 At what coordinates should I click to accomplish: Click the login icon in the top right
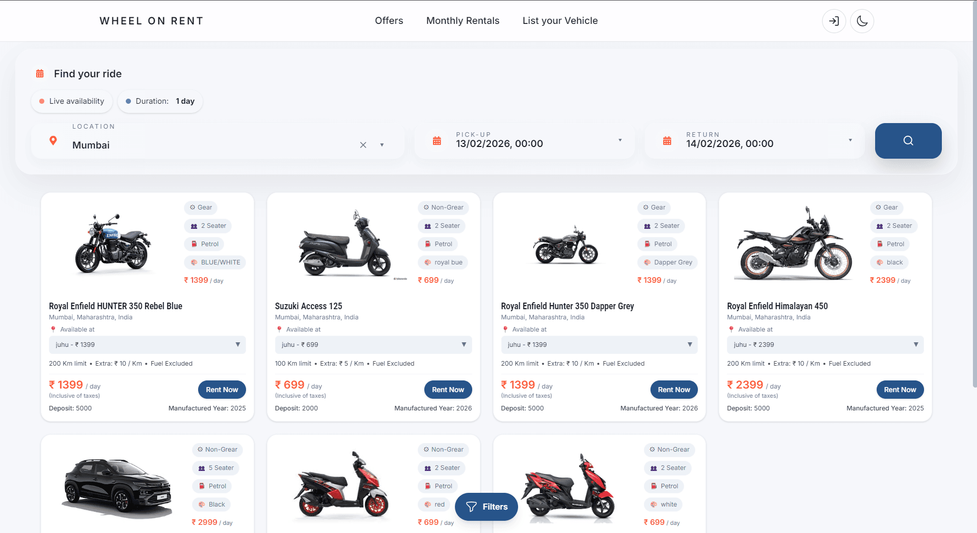point(834,21)
